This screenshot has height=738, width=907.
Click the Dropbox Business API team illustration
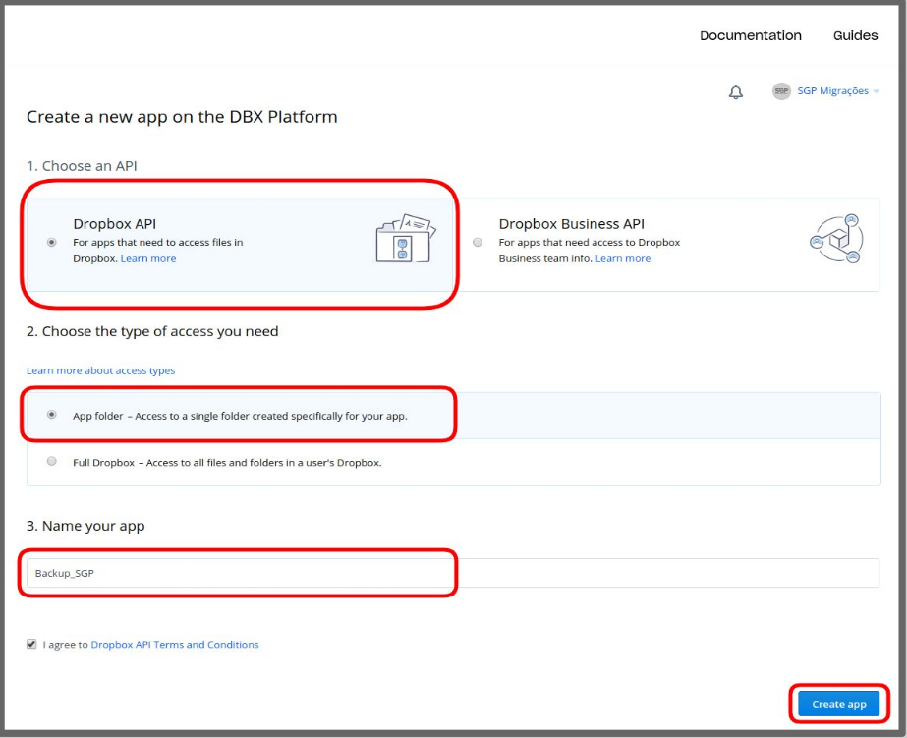pos(835,239)
